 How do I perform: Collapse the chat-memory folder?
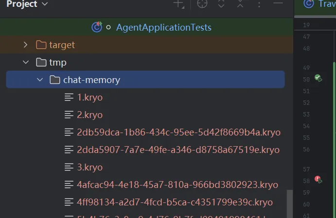[x=40, y=80]
